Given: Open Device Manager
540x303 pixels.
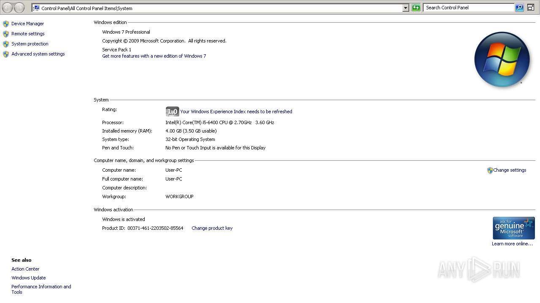Looking at the screenshot, I should coord(27,24).
